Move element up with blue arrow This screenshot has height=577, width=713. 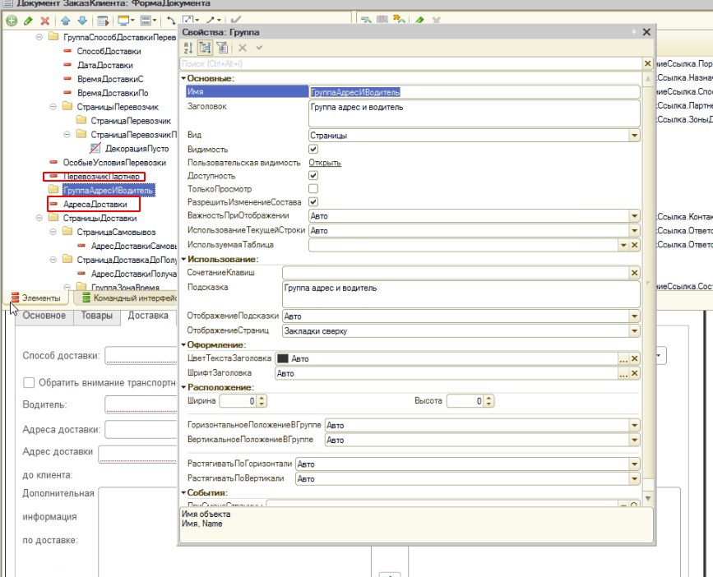coord(64,20)
